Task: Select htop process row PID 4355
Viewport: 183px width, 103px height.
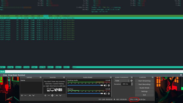Action: (92, 22)
